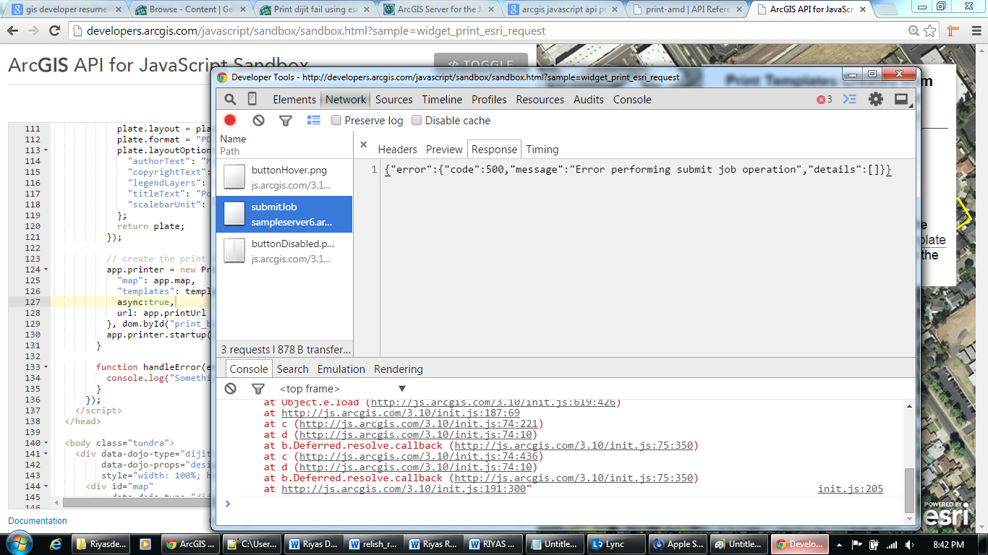Enable the Preserve log checkbox
This screenshot has width=988, height=555.
tap(336, 121)
